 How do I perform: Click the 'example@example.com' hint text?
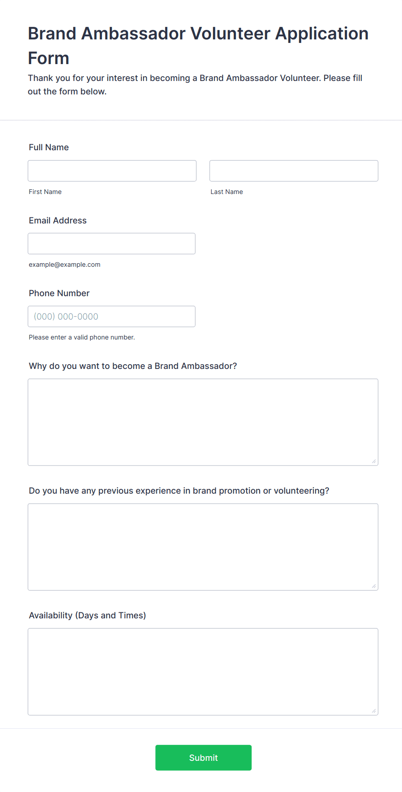pos(64,265)
